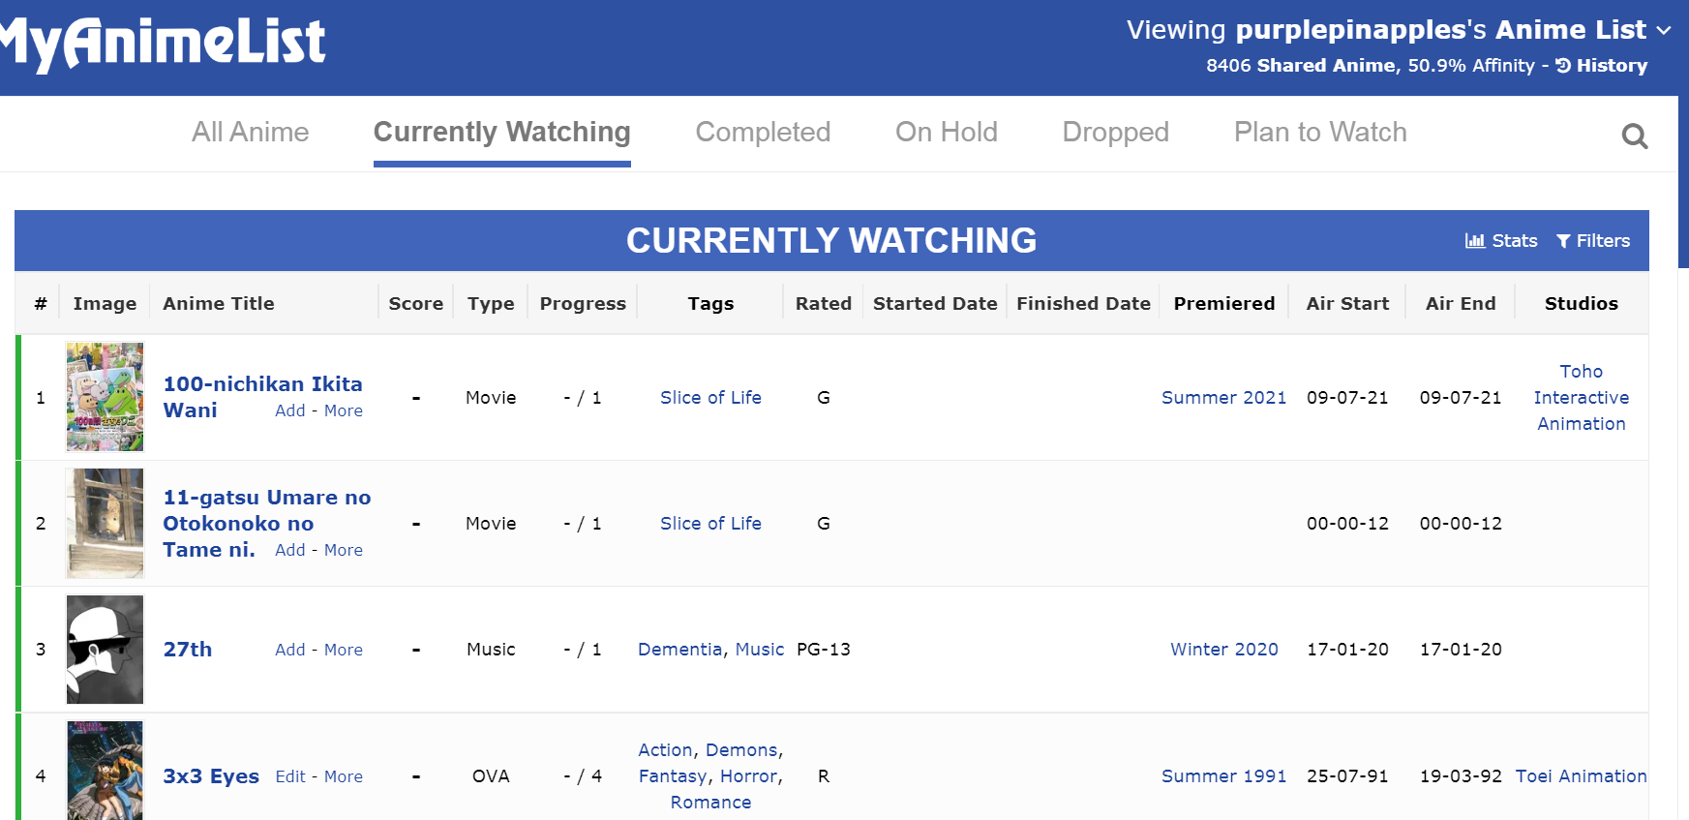This screenshot has width=1689, height=820.
Task: Open the On Hold tab
Action: [x=946, y=133]
